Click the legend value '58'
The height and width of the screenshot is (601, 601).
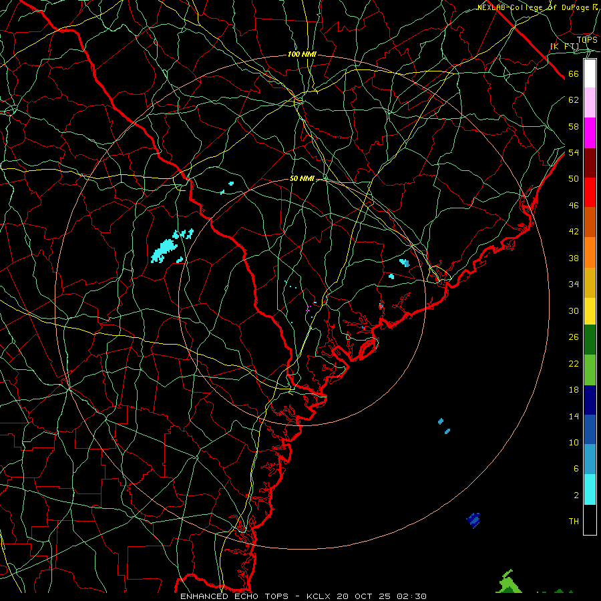coord(574,126)
